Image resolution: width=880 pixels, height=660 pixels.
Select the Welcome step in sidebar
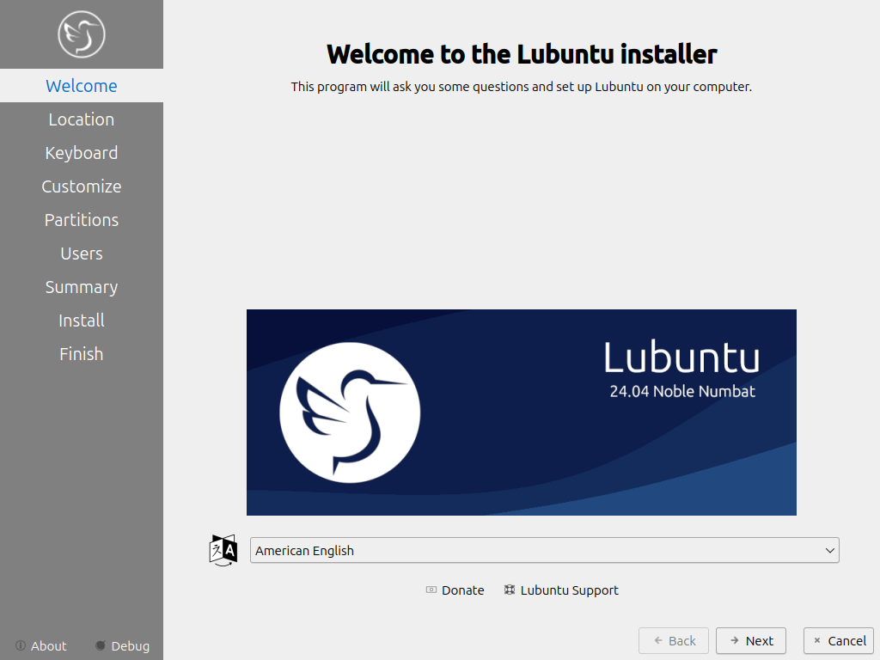coord(82,86)
